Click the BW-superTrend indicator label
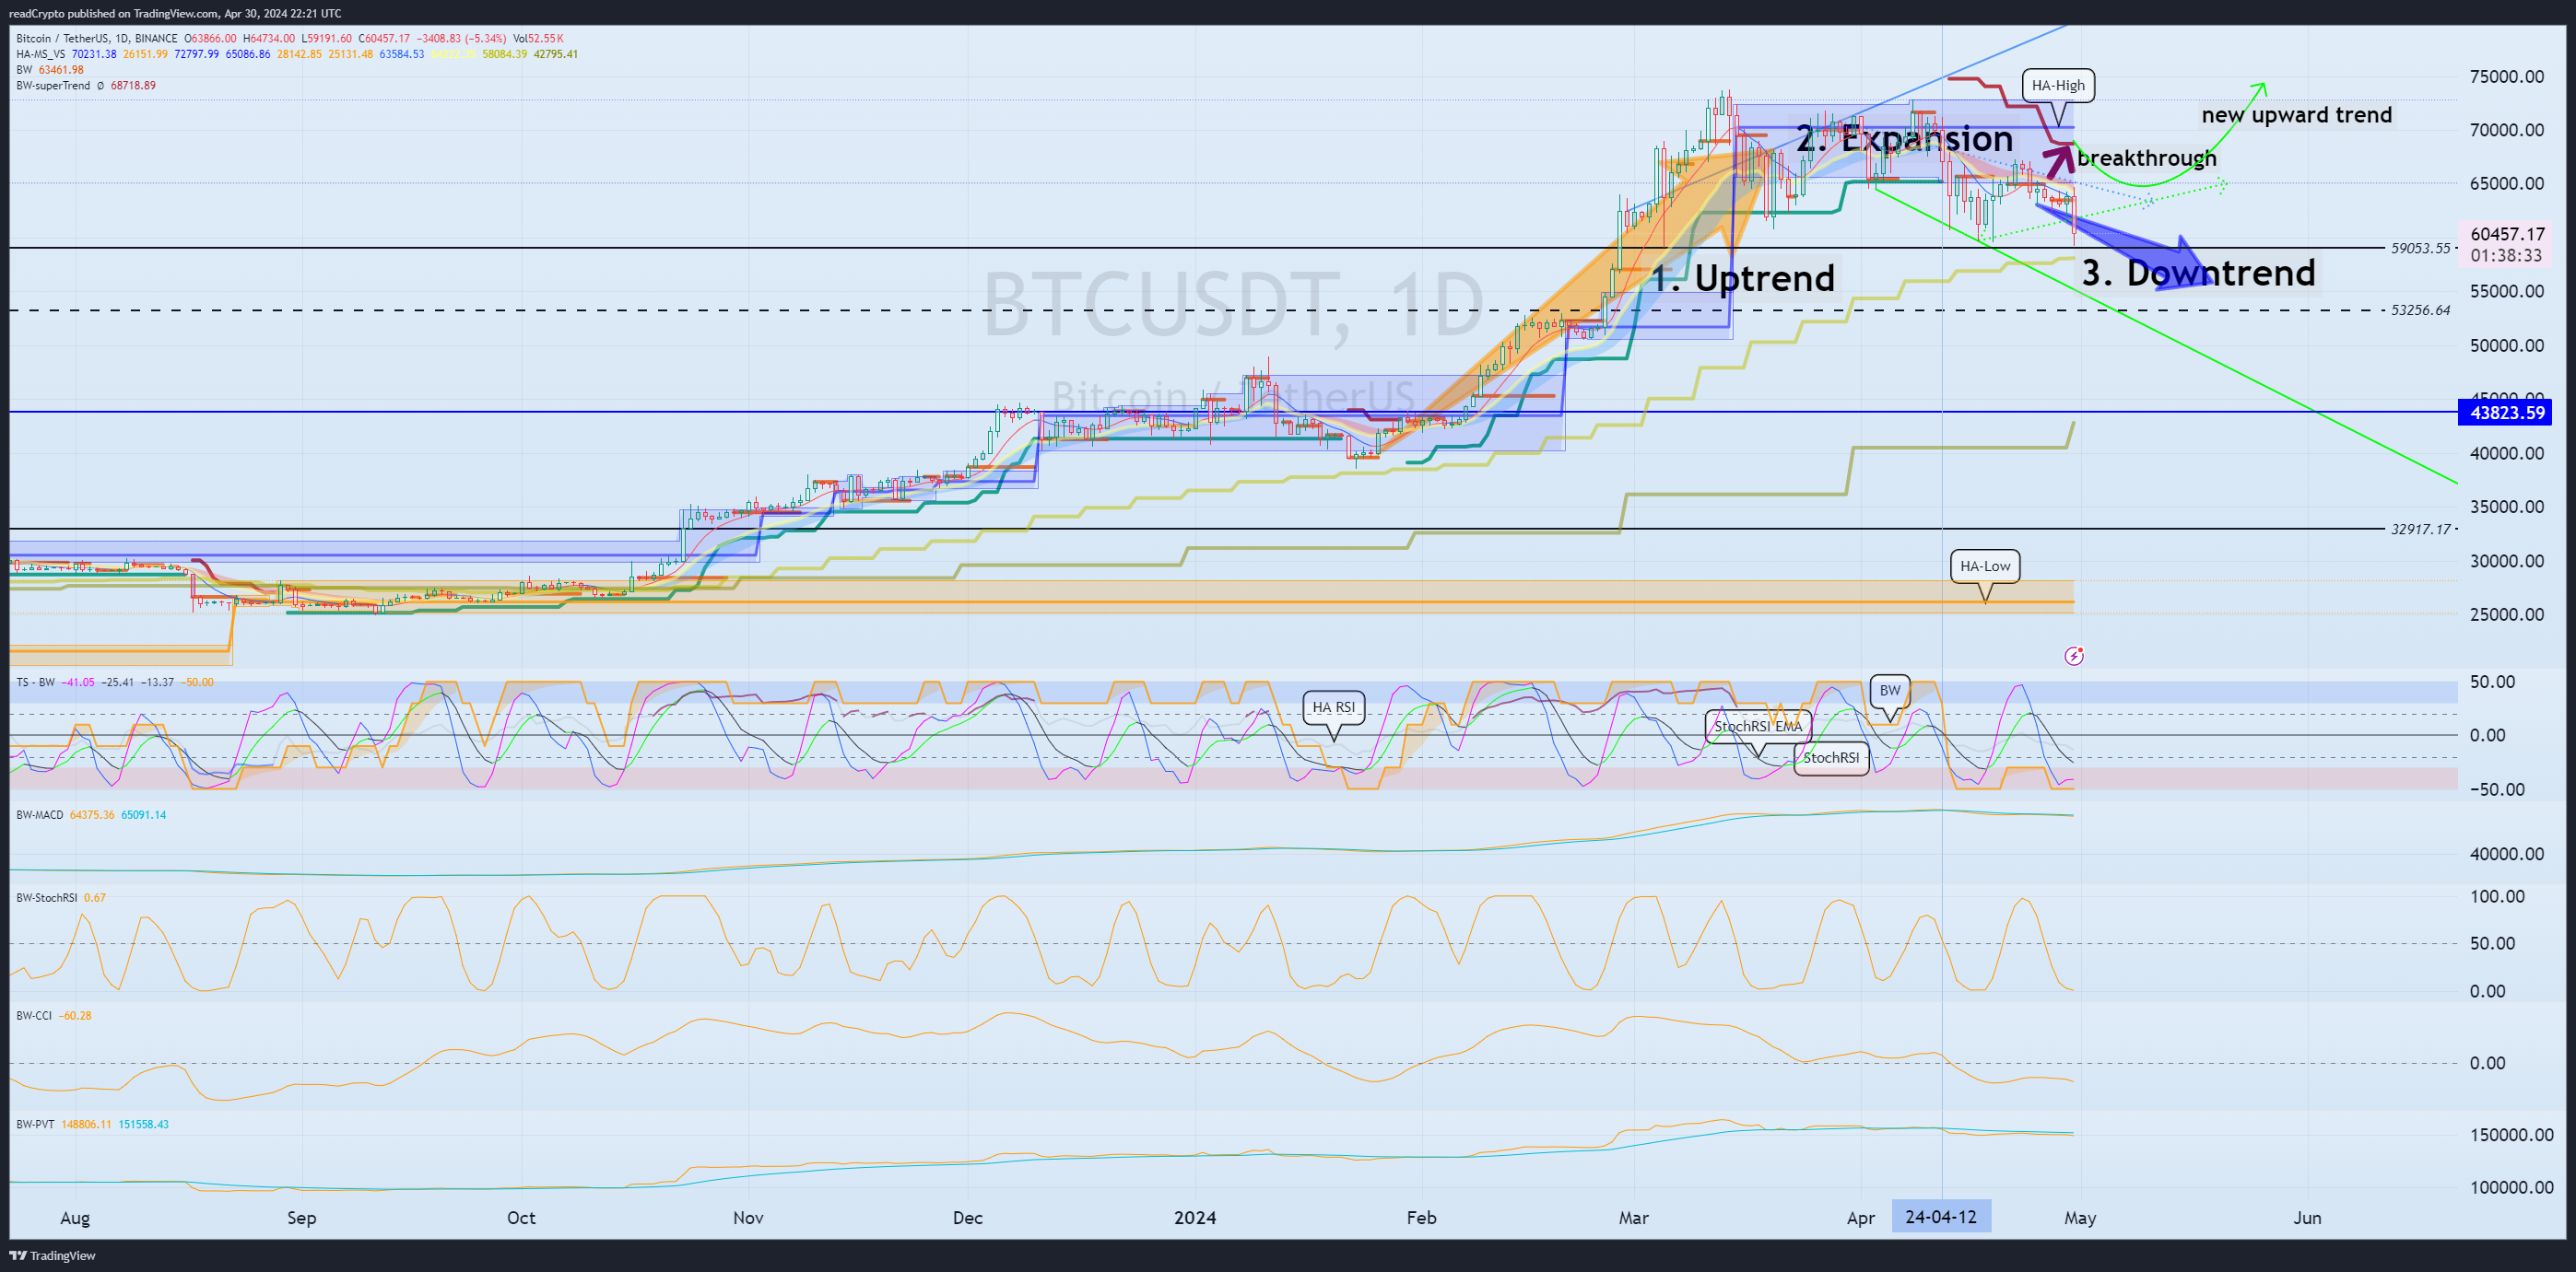The height and width of the screenshot is (1272, 2576). [53, 86]
